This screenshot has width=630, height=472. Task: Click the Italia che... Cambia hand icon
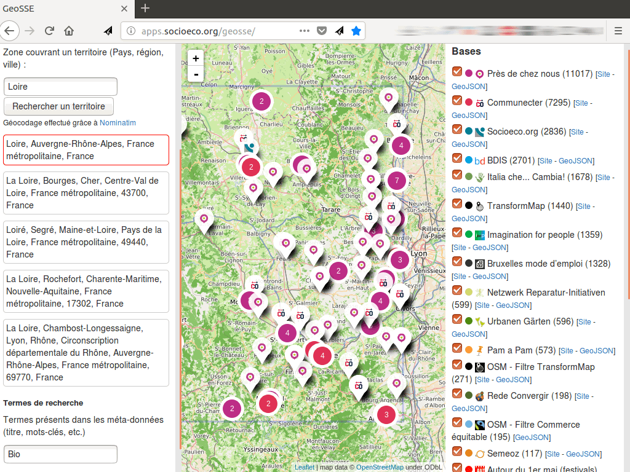click(479, 177)
